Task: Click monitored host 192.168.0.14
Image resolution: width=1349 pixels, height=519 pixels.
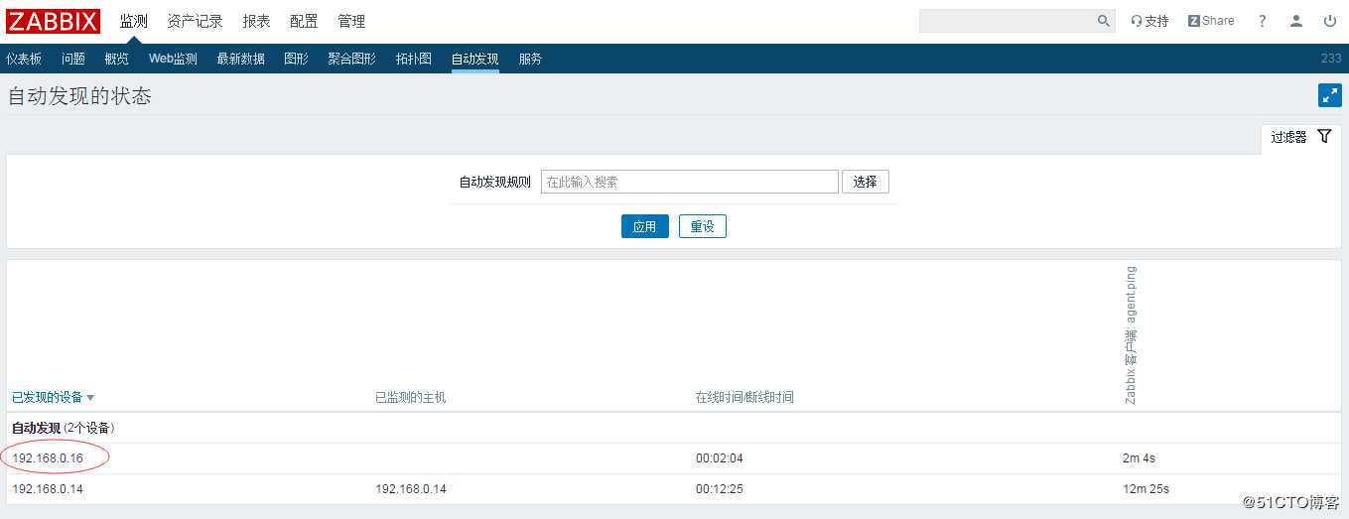Action: pyautogui.click(x=411, y=489)
